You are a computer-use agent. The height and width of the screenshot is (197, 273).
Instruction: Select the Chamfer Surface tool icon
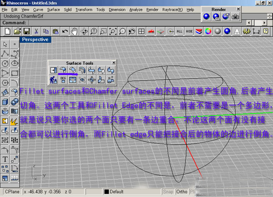pos(72,70)
